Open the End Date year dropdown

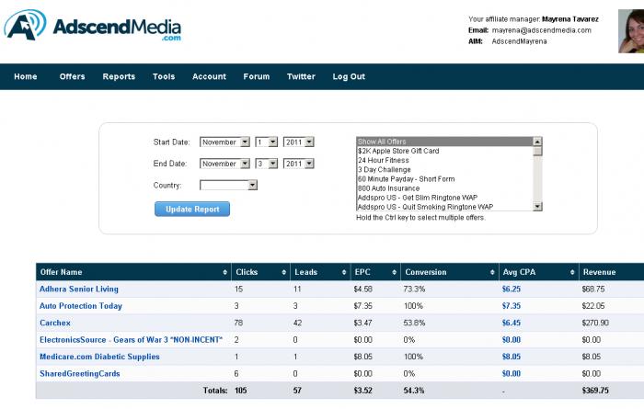click(299, 164)
